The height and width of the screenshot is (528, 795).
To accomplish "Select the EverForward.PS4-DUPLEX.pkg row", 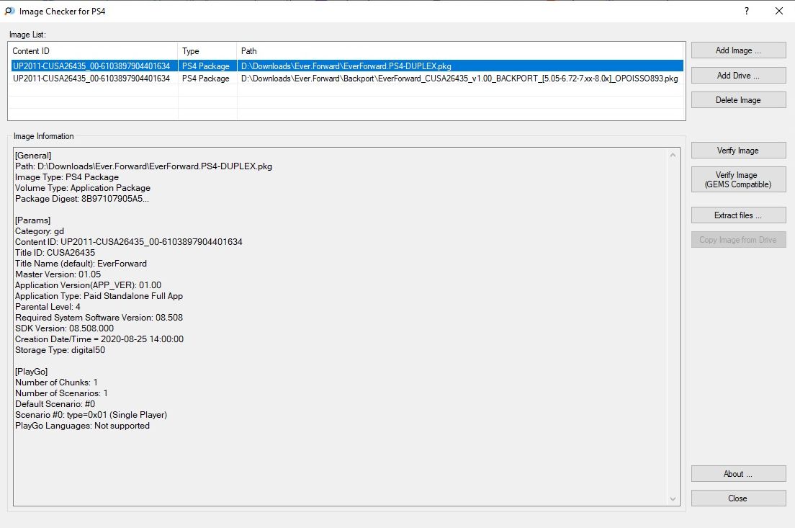I will coord(347,66).
